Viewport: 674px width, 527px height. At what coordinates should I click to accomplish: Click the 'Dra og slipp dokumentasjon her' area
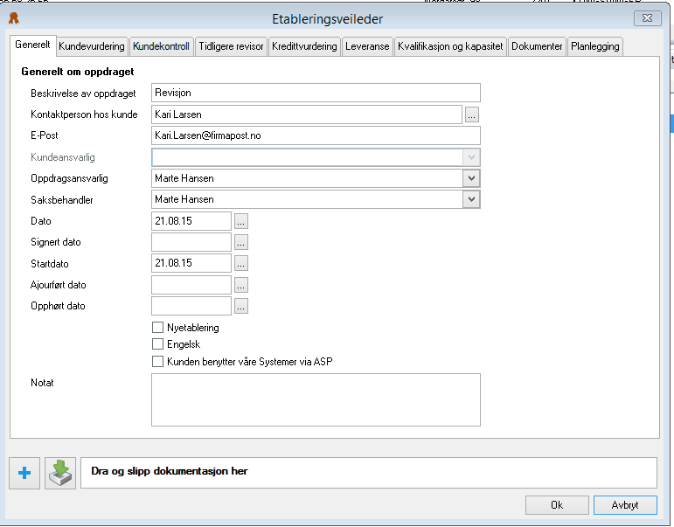(x=369, y=473)
